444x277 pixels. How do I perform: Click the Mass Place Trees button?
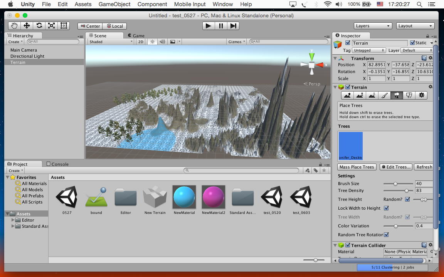tap(357, 167)
